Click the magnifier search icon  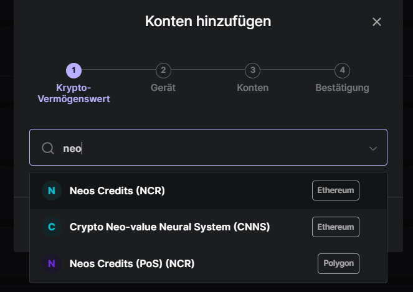coord(48,148)
